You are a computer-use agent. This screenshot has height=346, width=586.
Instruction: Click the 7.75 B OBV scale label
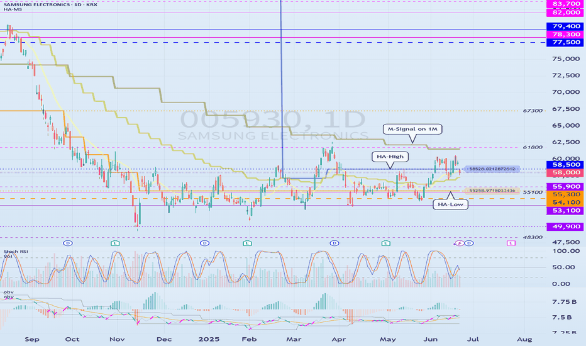(566, 301)
